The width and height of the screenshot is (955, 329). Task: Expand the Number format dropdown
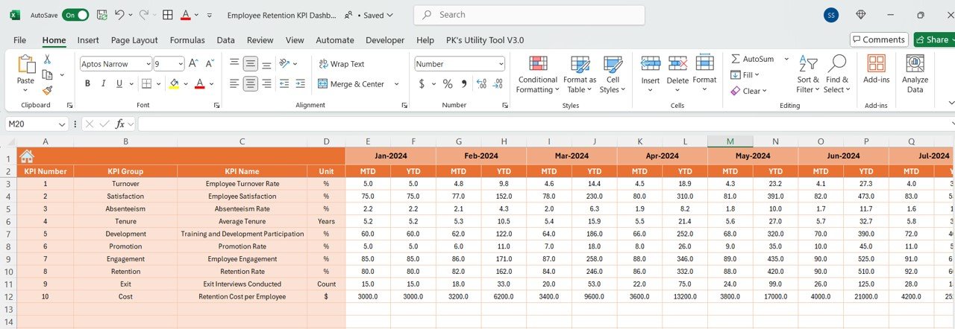(500, 64)
